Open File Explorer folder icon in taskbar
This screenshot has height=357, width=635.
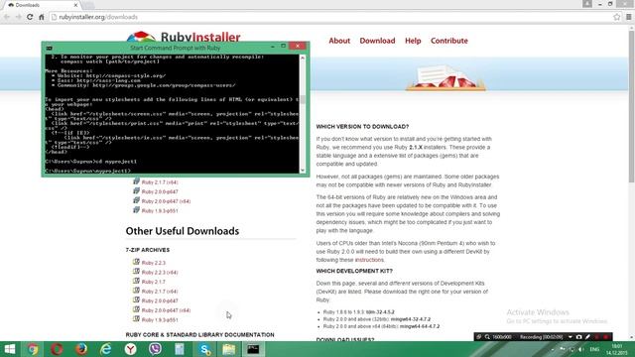[x=229, y=349]
